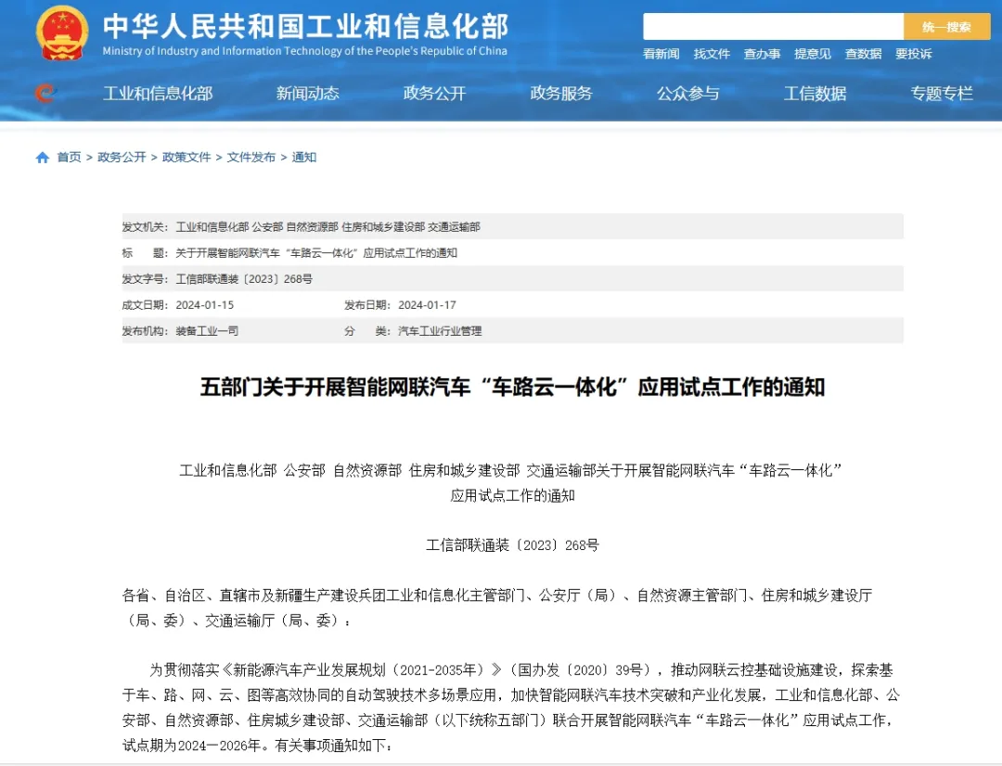Focus the site search input field
Viewport: 1002px width, 766px height.
click(x=773, y=27)
